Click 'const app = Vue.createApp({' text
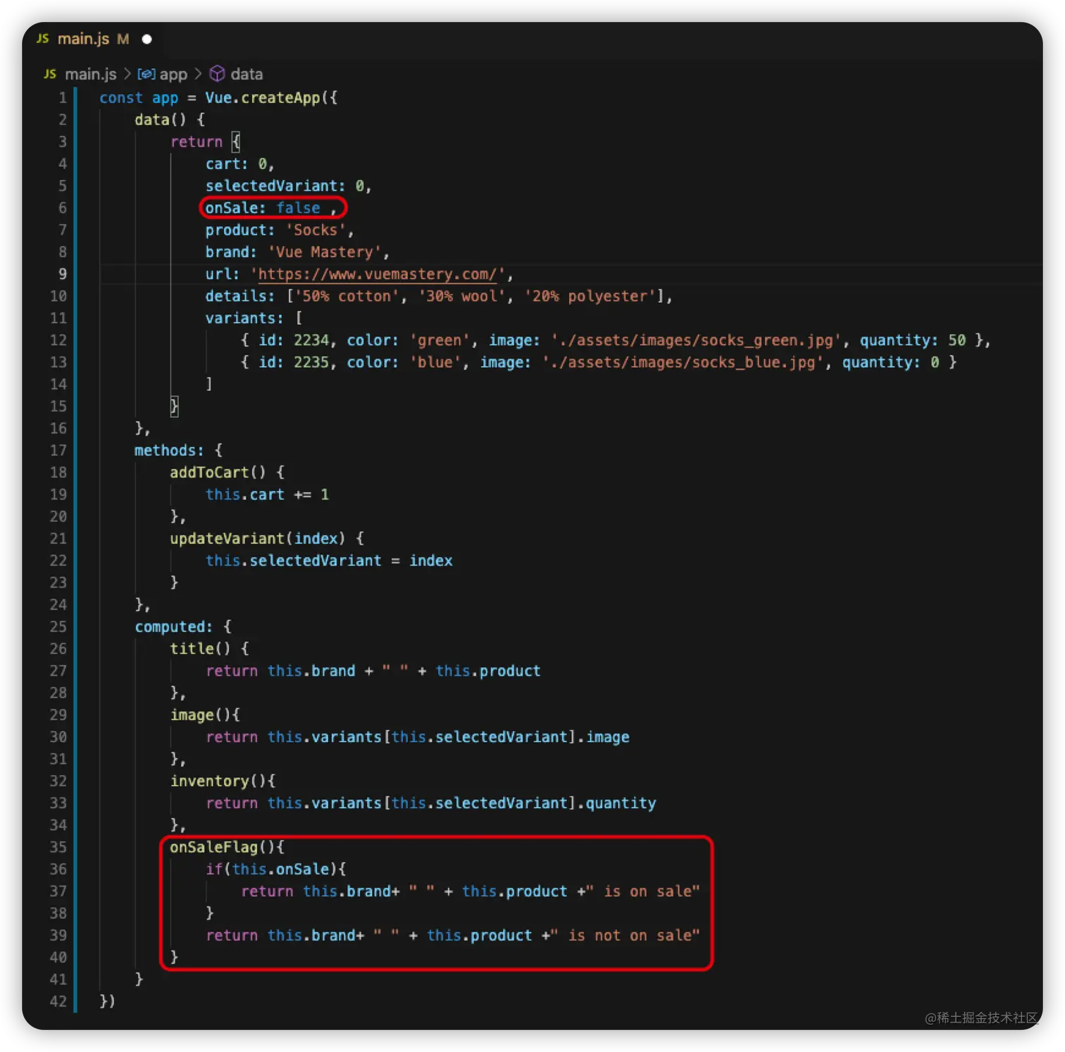This screenshot has width=1065, height=1052. click(x=218, y=98)
